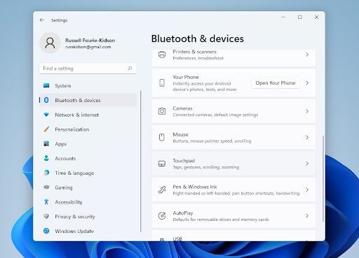Switch to Apps settings
359x258 pixels.
coord(88,143)
